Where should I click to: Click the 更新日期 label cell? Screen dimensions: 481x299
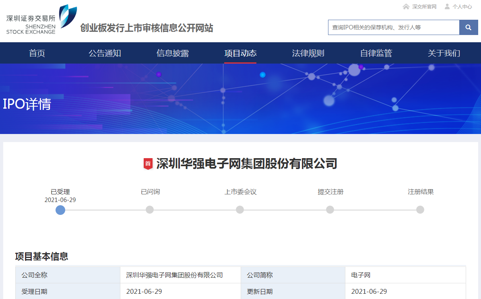(293, 291)
